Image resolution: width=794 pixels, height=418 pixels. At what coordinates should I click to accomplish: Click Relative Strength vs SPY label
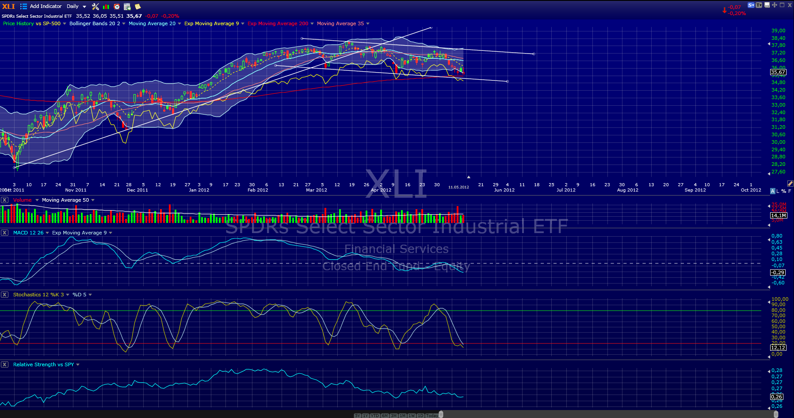click(x=44, y=364)
